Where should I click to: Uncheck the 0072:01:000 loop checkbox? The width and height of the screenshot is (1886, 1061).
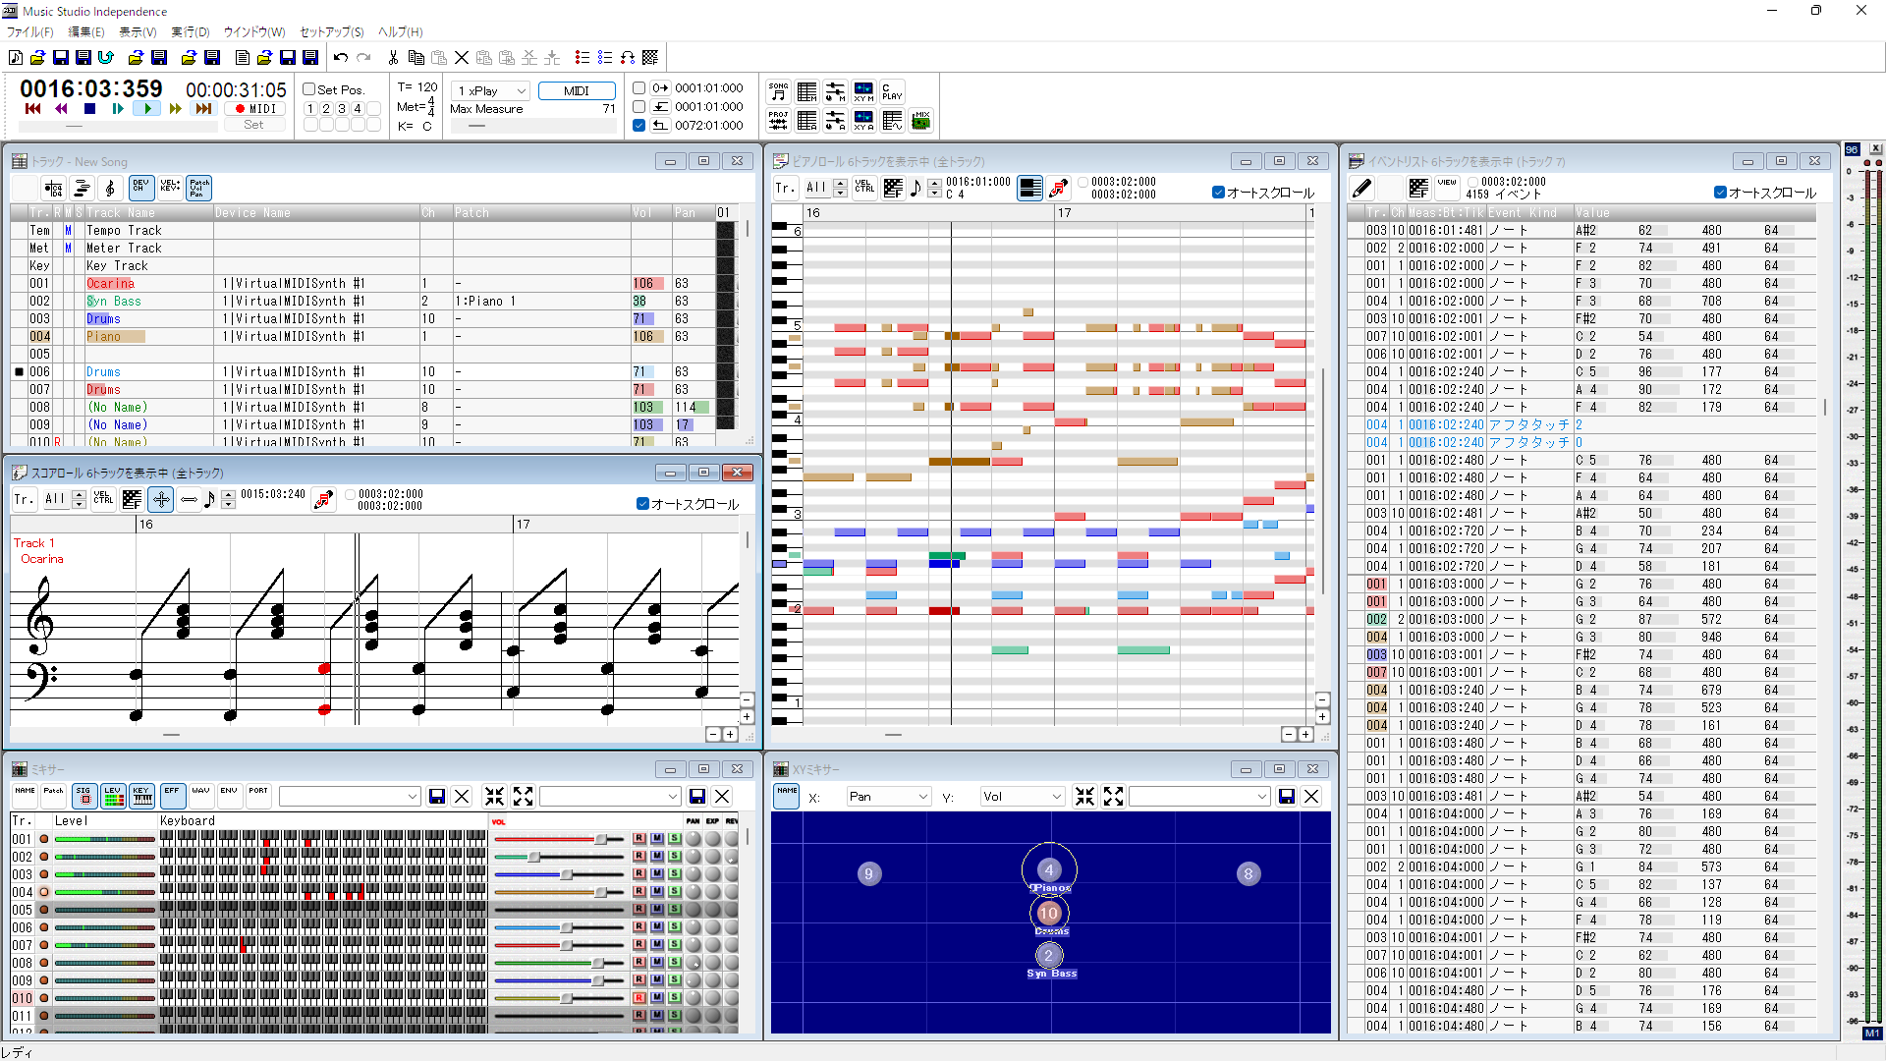639,126
